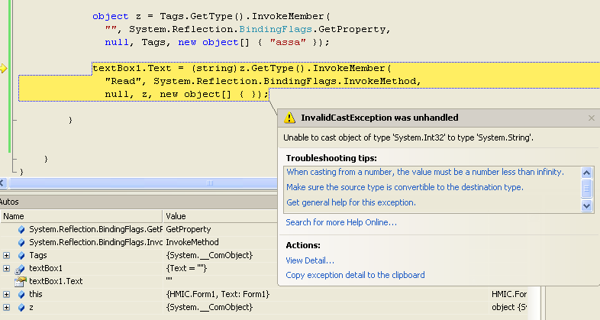Open 'When casting from a number' tip

coord(425,173)
